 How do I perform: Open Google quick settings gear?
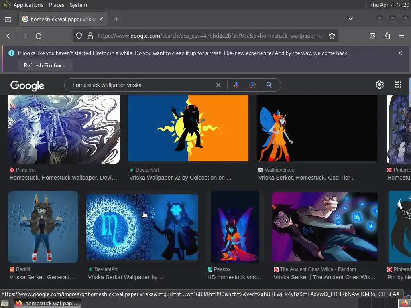(380, 85)
